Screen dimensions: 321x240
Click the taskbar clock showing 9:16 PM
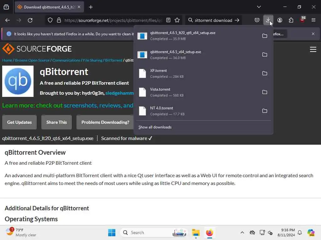pos(286,232)
